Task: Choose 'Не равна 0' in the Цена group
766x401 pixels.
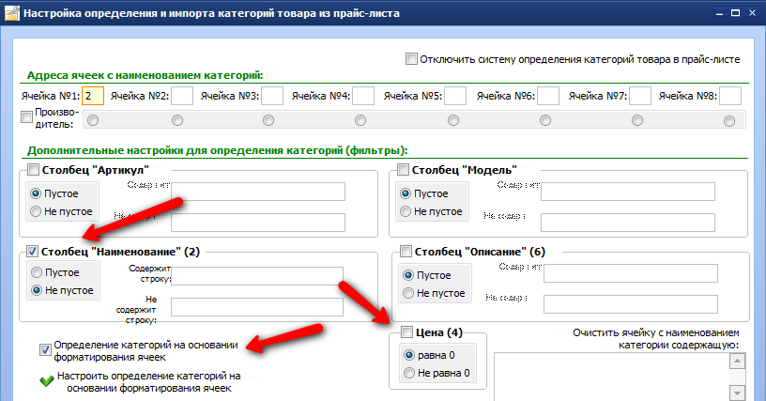Action: pos(409,373)
